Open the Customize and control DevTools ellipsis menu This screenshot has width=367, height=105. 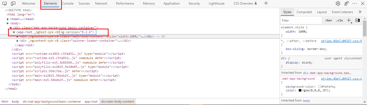355,3
